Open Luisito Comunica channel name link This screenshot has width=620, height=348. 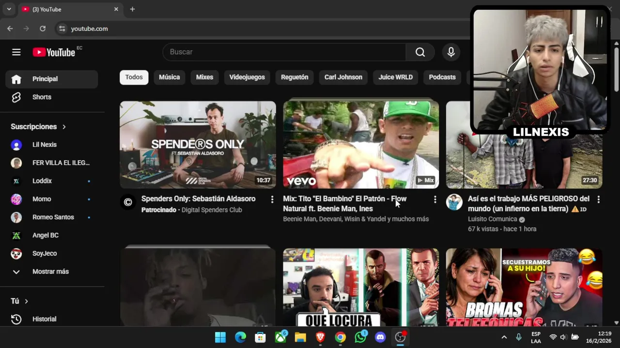[x=493, y=219]
